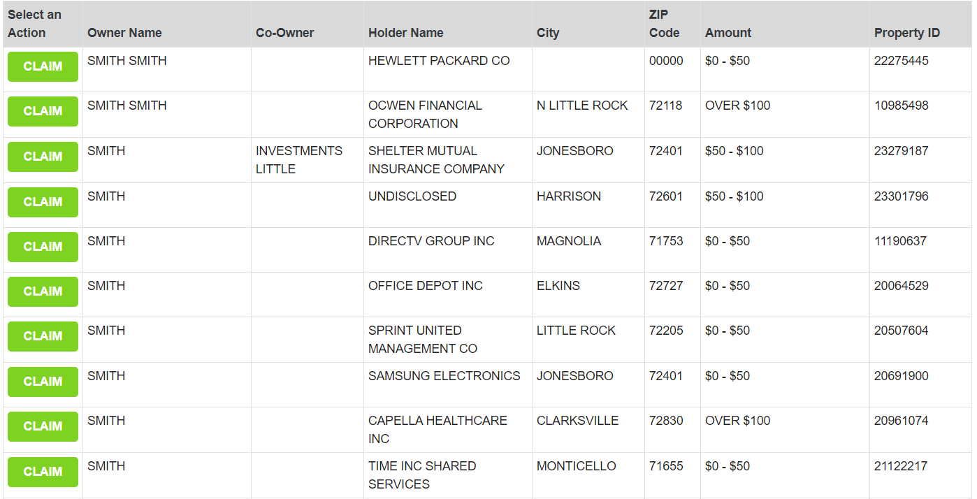Click the Amount column header
Image resolution: width=977 pixels, height=499 pixels.
pos(728,33)
